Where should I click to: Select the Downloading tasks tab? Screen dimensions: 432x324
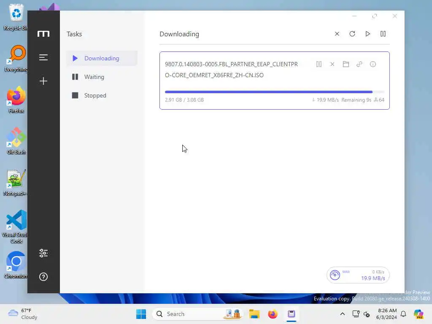pyautogui.click(x=102, y=58)
